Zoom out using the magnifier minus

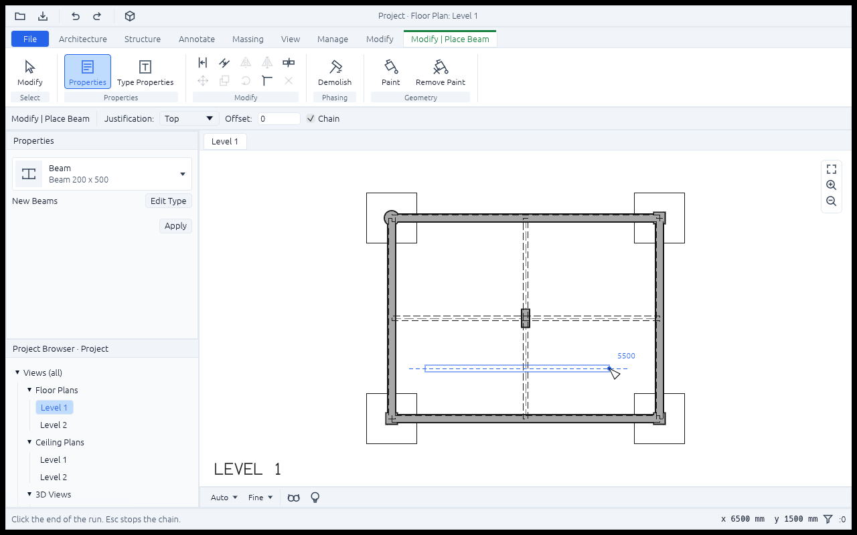[x=832, y=201]
